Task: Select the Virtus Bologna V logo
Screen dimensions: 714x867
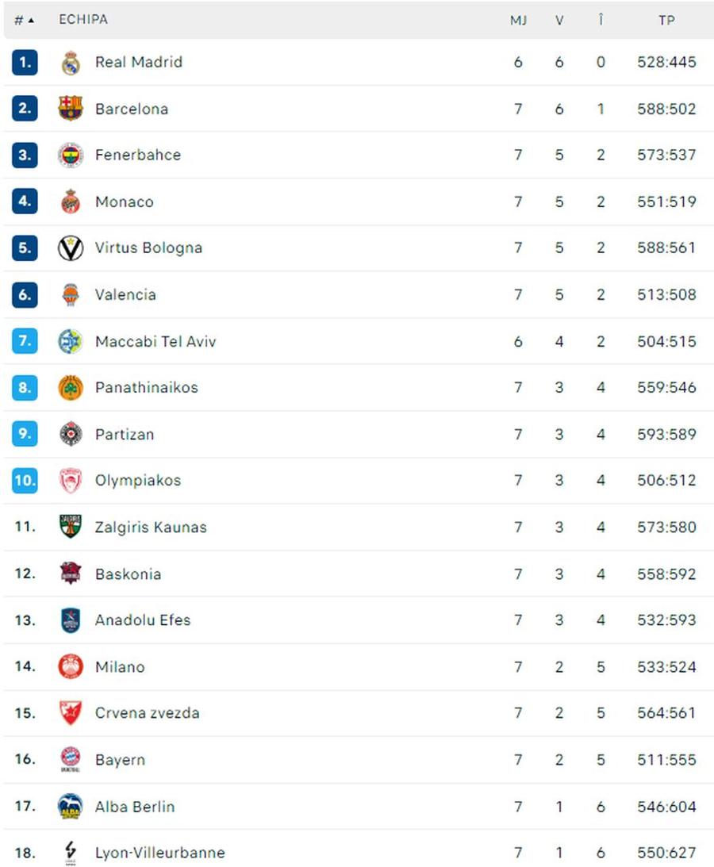Action: 71,247
